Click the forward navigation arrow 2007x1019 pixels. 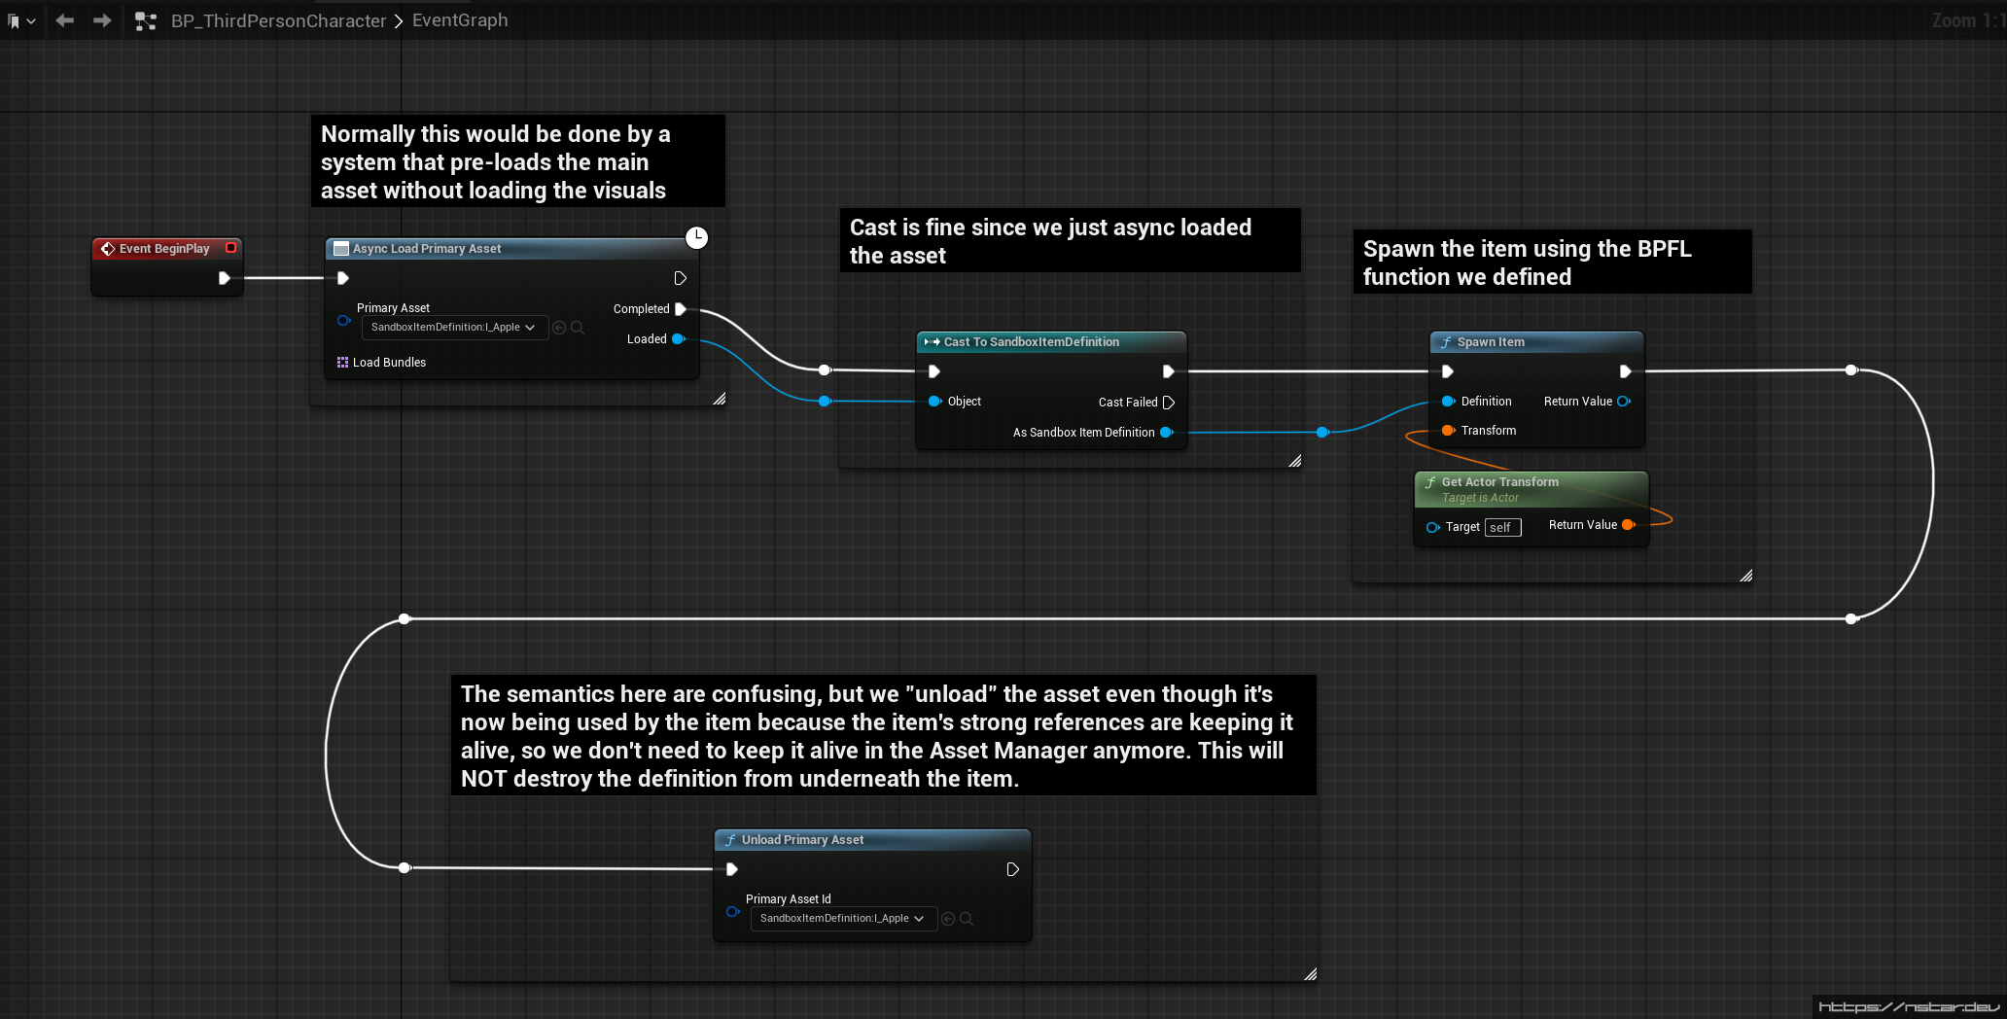point(102,20)
